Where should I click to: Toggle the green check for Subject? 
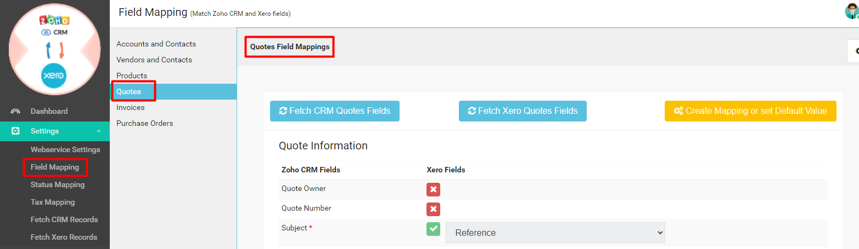click(x=433, y=229)
